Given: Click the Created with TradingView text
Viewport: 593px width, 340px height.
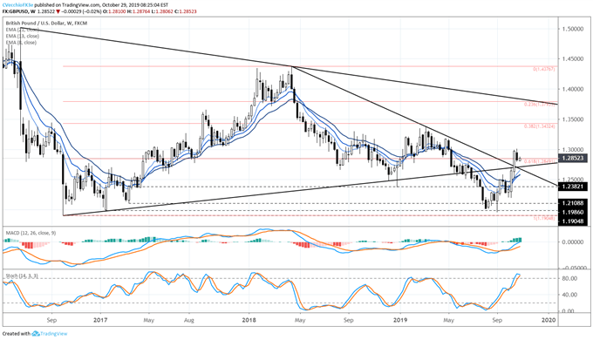Looking at the screenshot, I should click(x=35, y=334).
